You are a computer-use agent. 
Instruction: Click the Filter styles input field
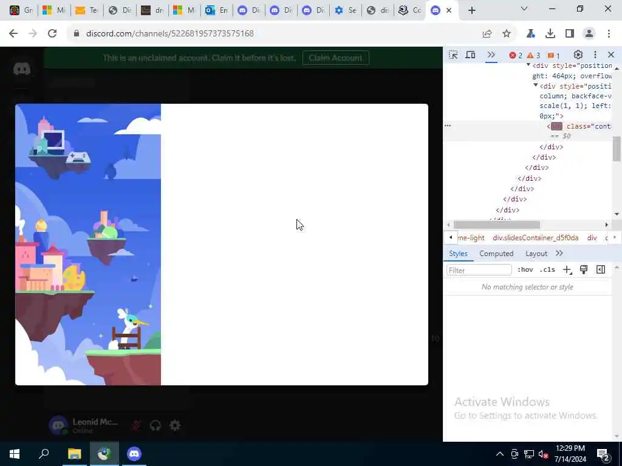[479, 270]
